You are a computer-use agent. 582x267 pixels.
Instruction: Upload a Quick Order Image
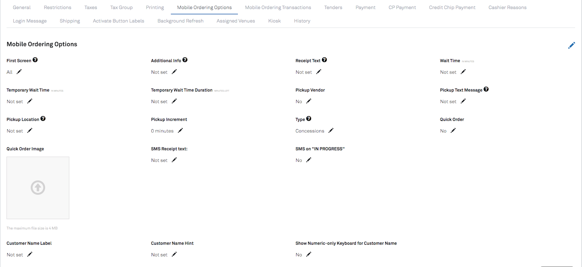click(x=38, y=188)
